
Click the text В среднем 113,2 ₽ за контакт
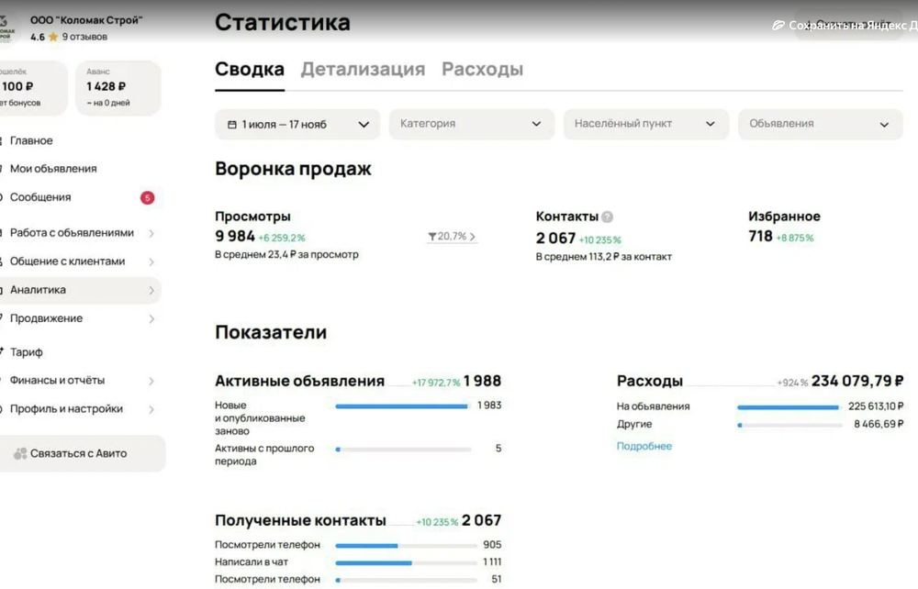tap(604, 256)
